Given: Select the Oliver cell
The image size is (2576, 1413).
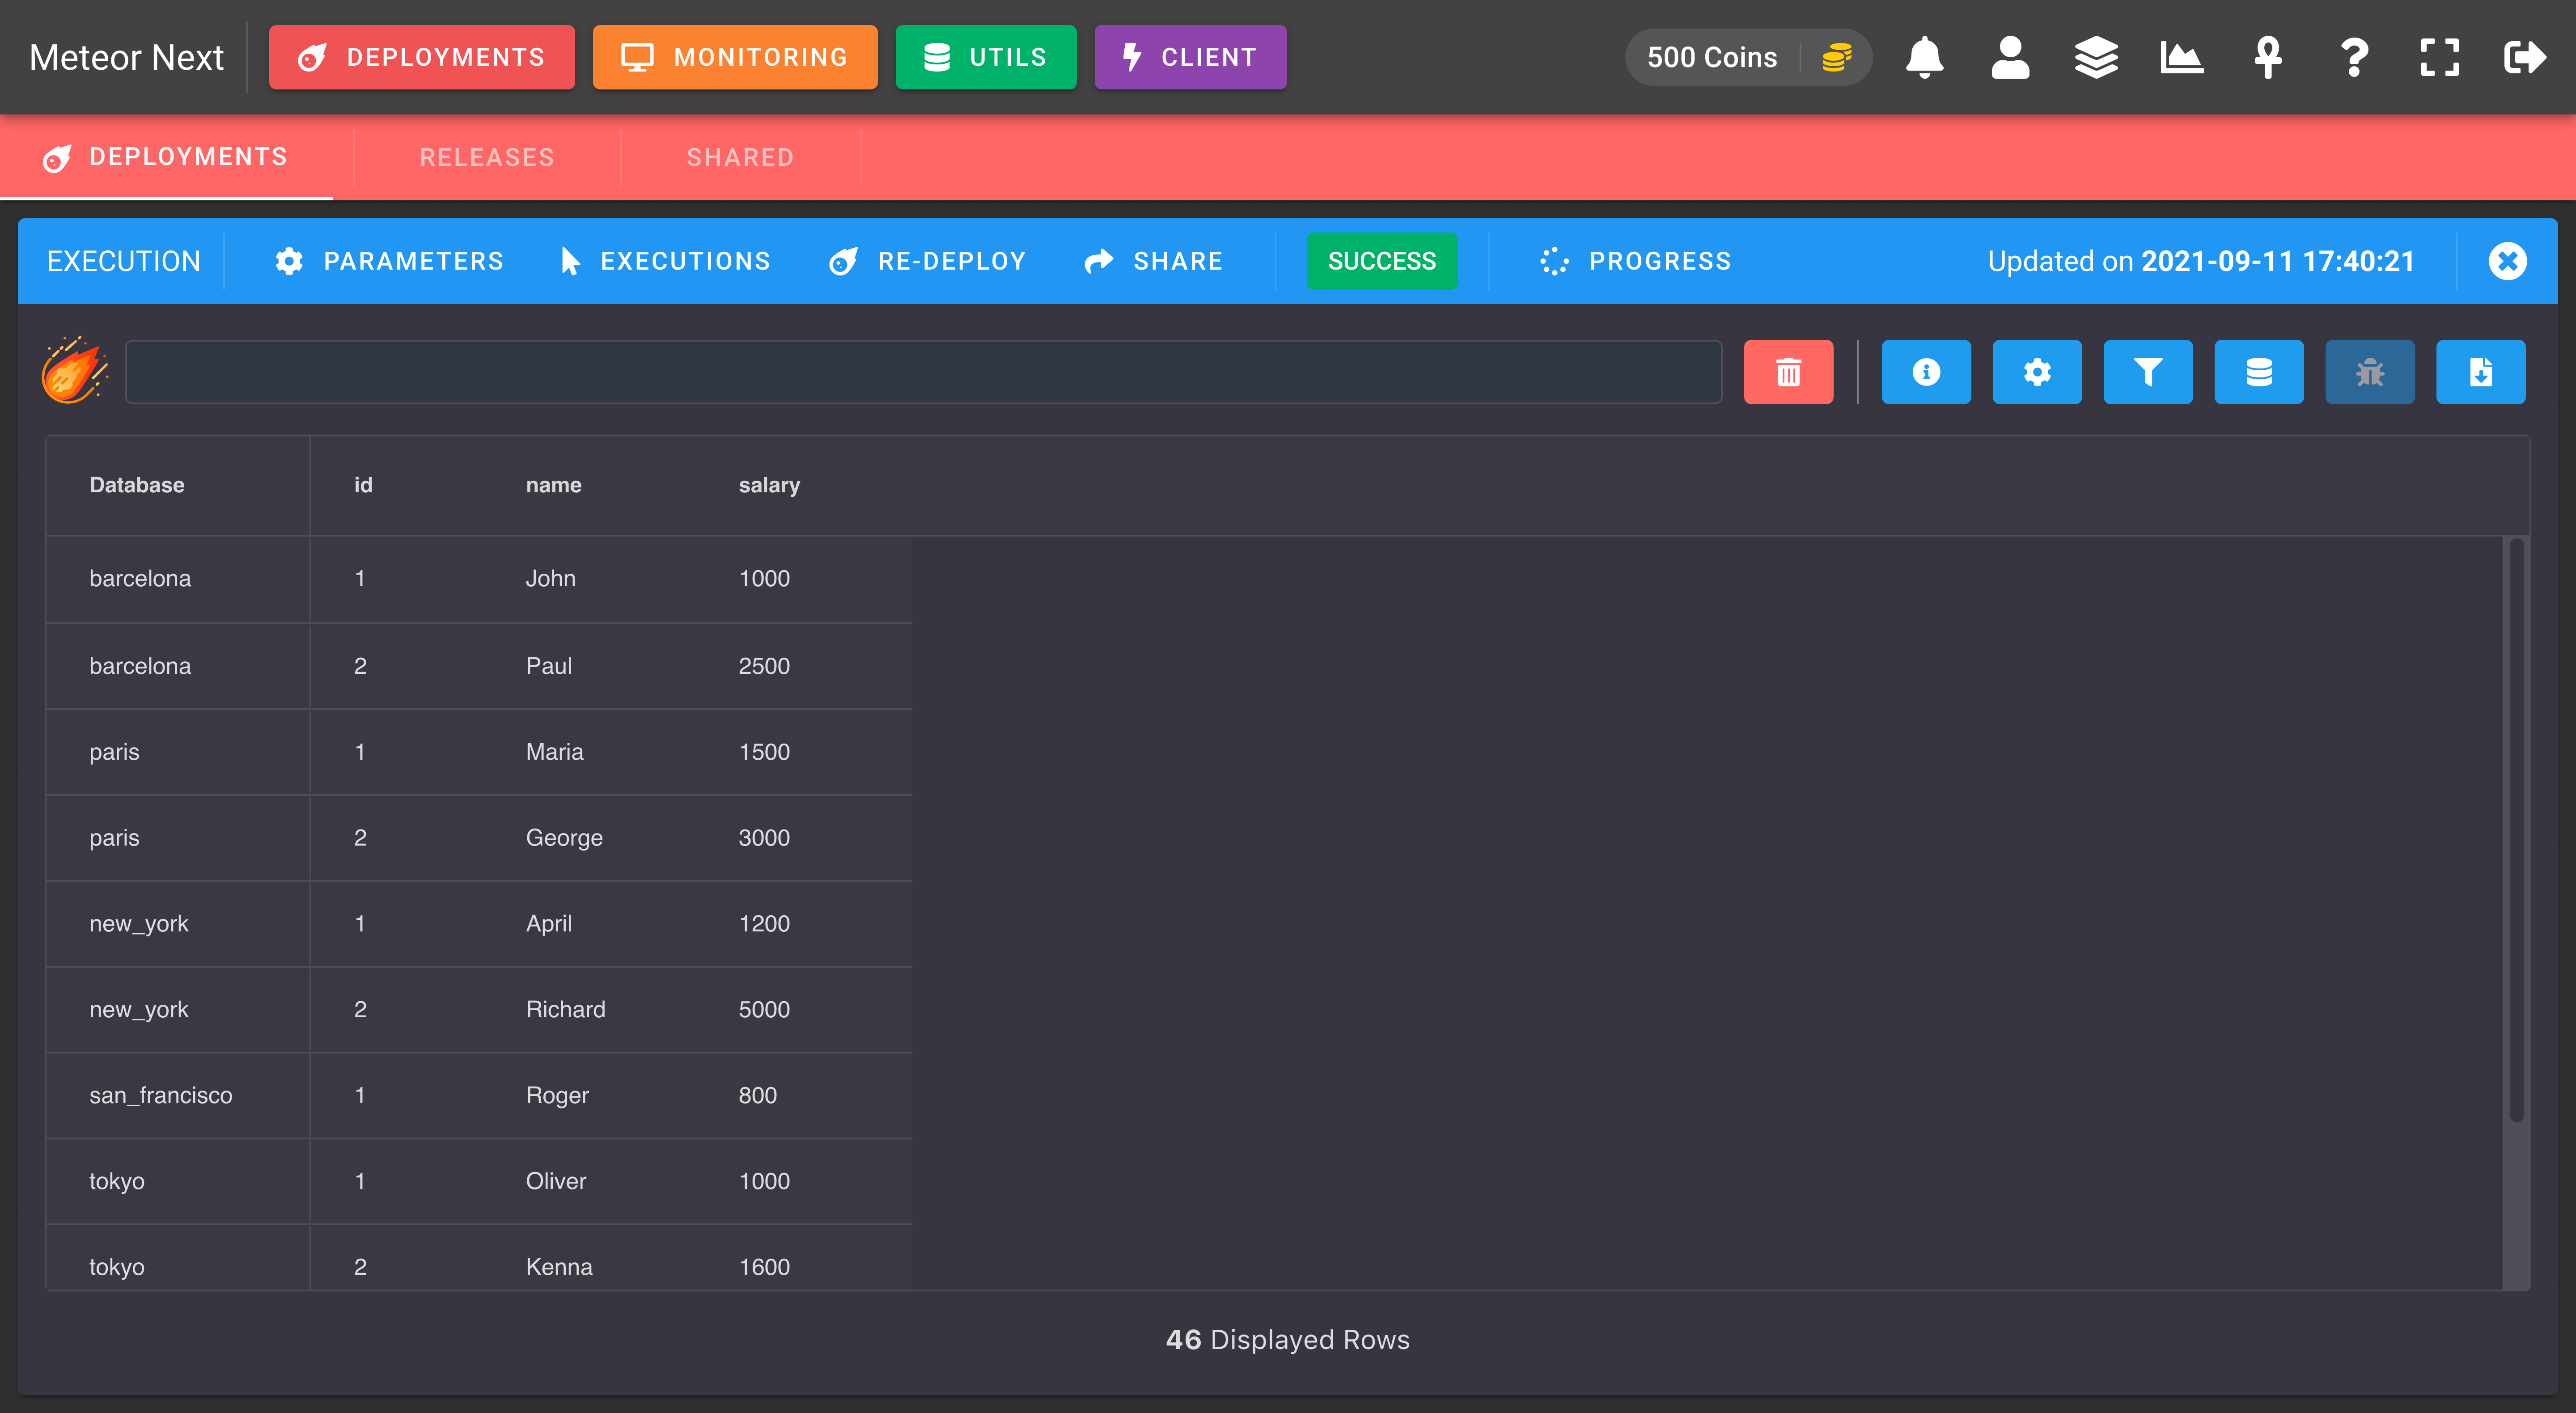Looking at the screenshot, I should pos(556,1182).
